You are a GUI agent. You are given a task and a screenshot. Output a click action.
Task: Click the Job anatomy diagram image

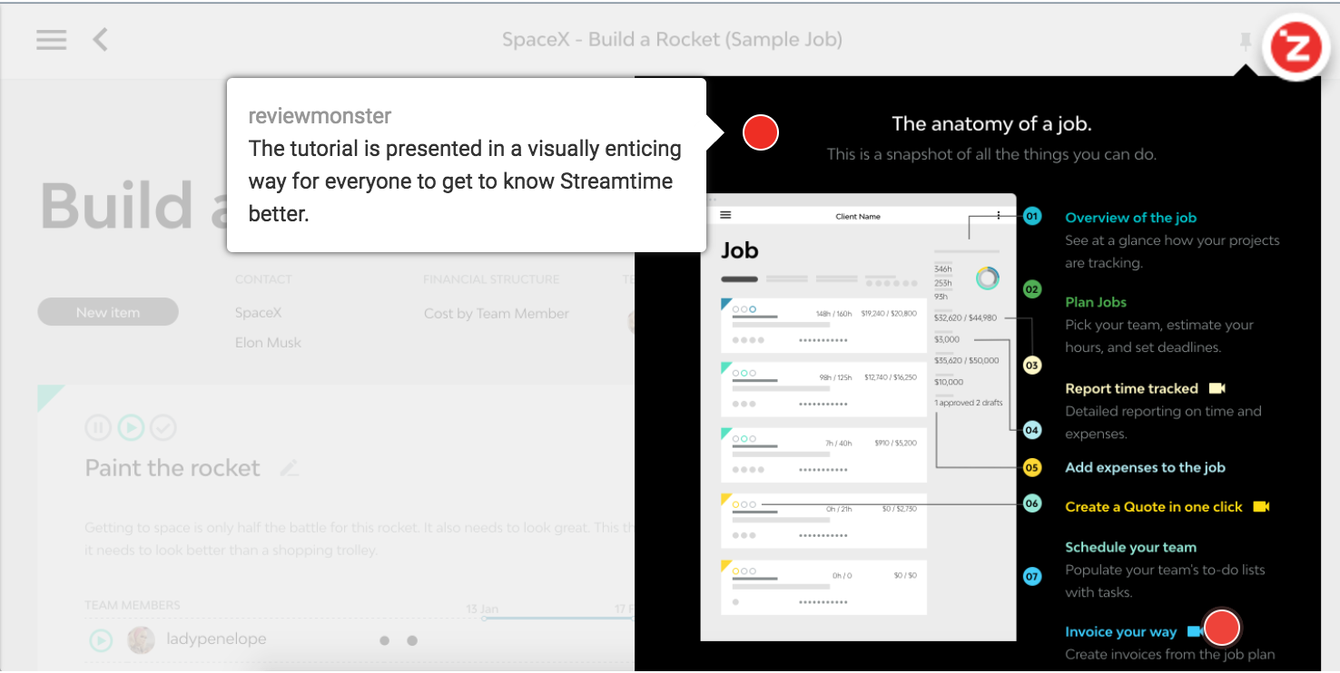click(x=858, y=417)
